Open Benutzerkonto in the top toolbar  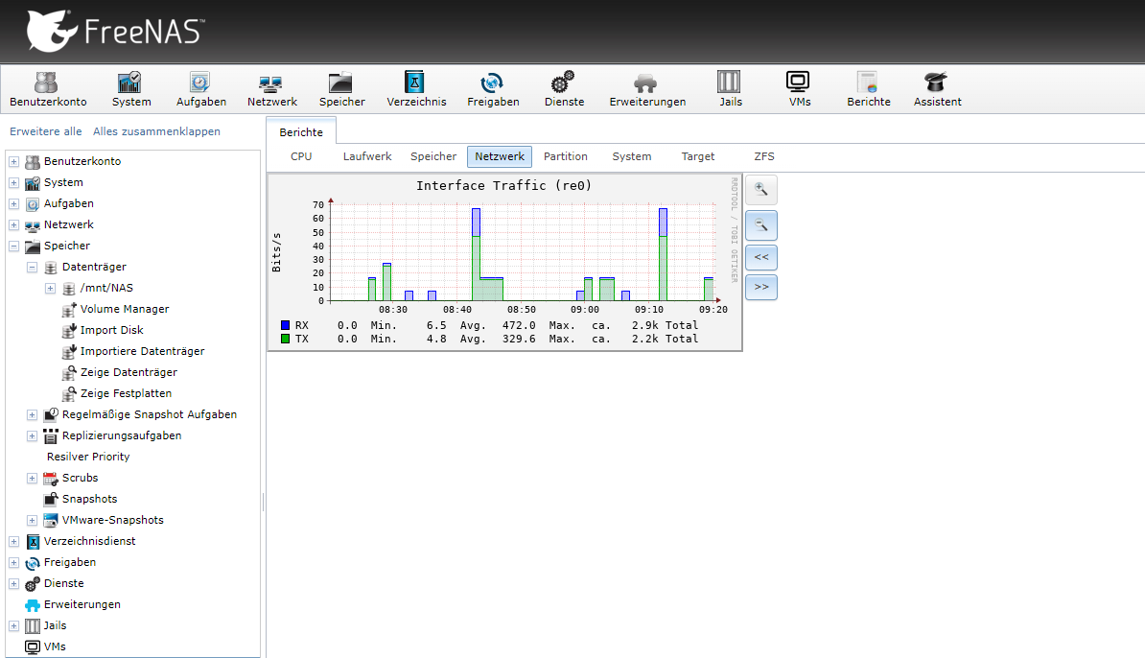tap(48, 90)
